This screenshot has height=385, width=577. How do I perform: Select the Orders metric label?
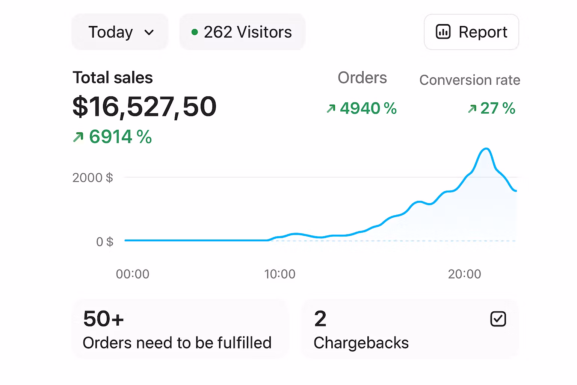pyautogui.click(x=362, y=78)
